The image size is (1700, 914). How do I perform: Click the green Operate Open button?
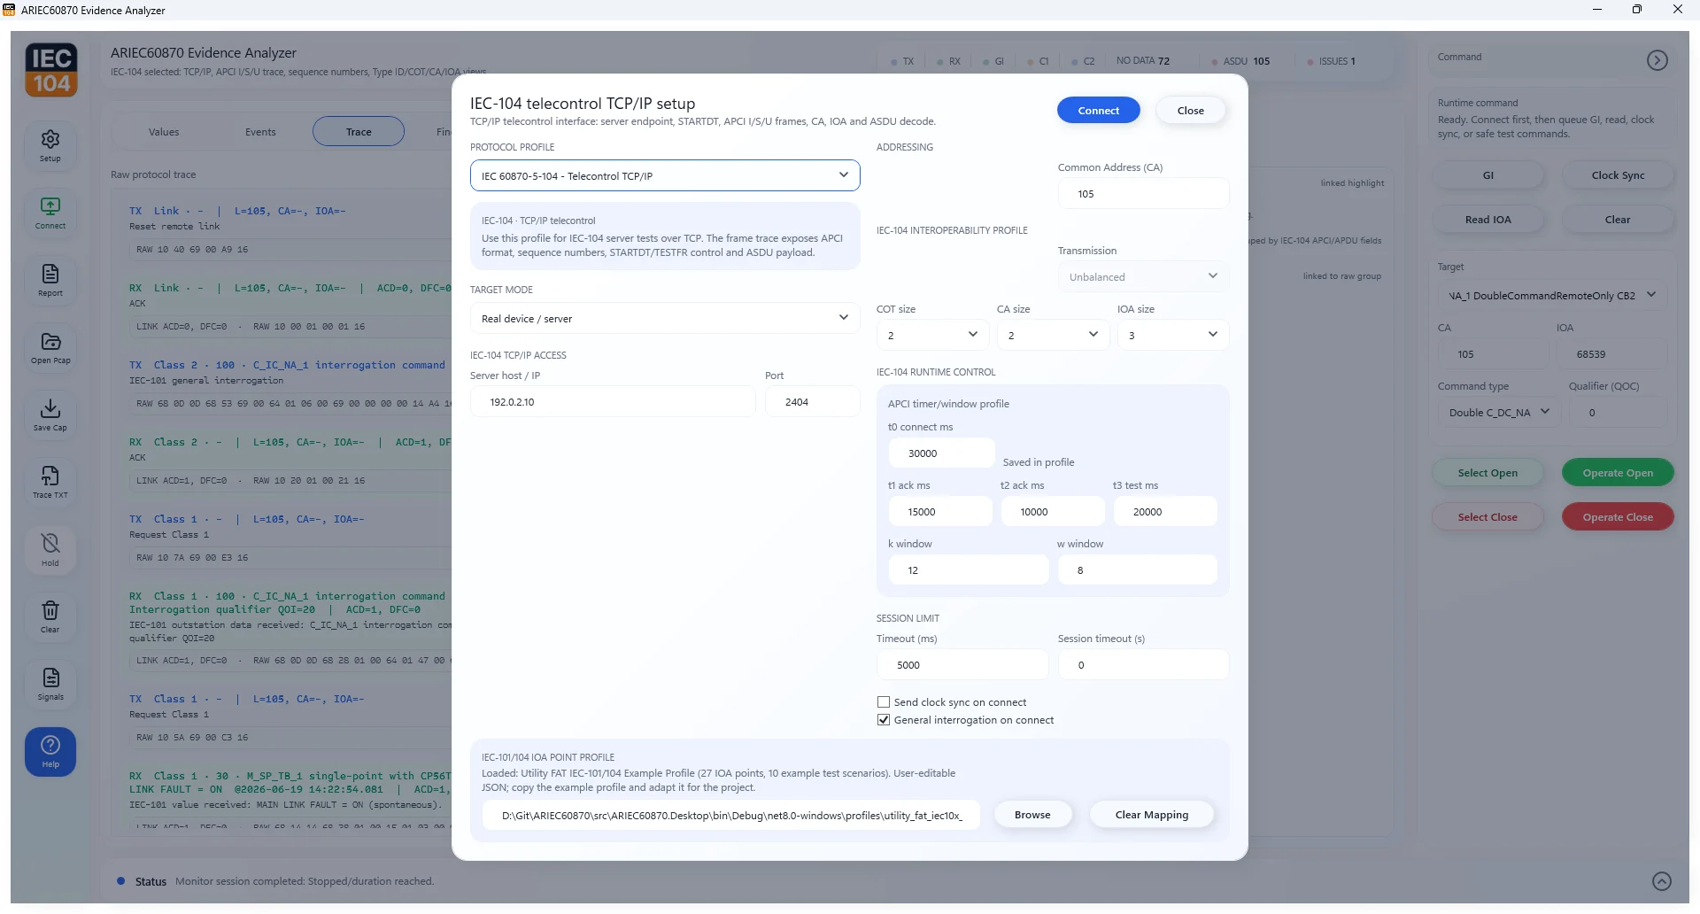[1618, 473]
